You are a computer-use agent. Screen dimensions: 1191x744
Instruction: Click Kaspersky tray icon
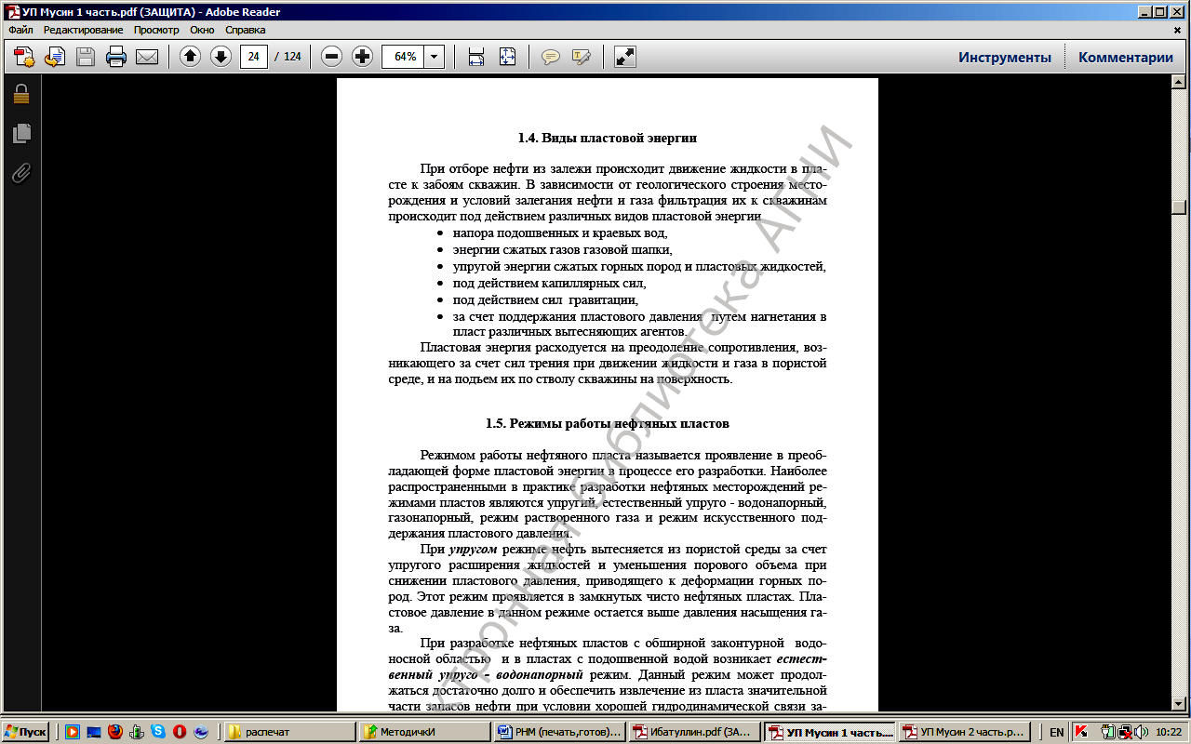click(1081, 732)
